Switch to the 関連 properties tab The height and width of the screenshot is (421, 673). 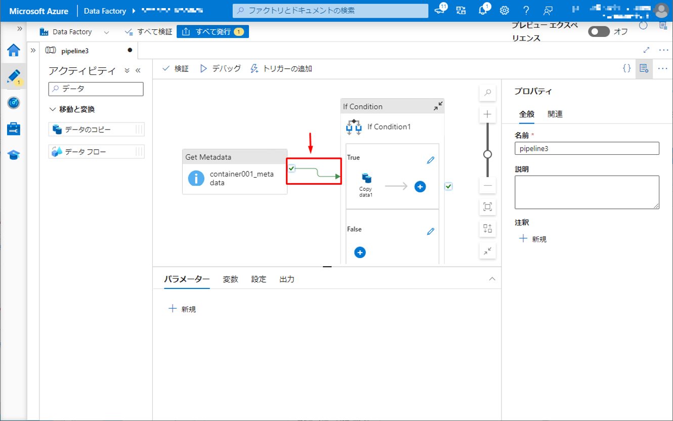(x=555, y=114)
